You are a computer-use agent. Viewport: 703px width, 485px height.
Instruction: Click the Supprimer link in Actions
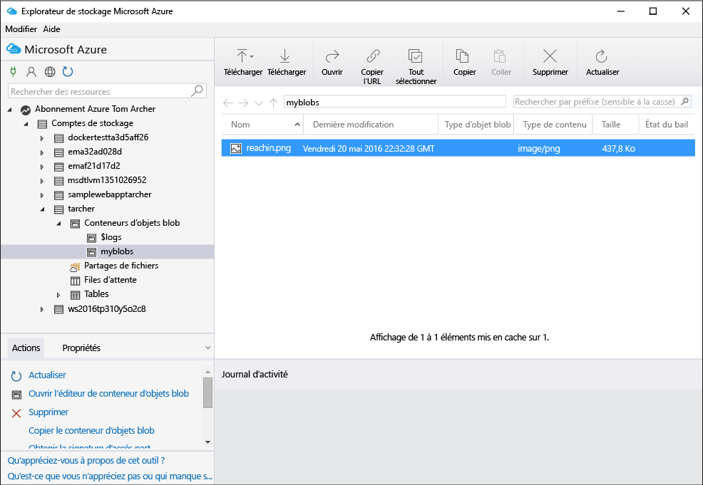[x=48, y=412]
